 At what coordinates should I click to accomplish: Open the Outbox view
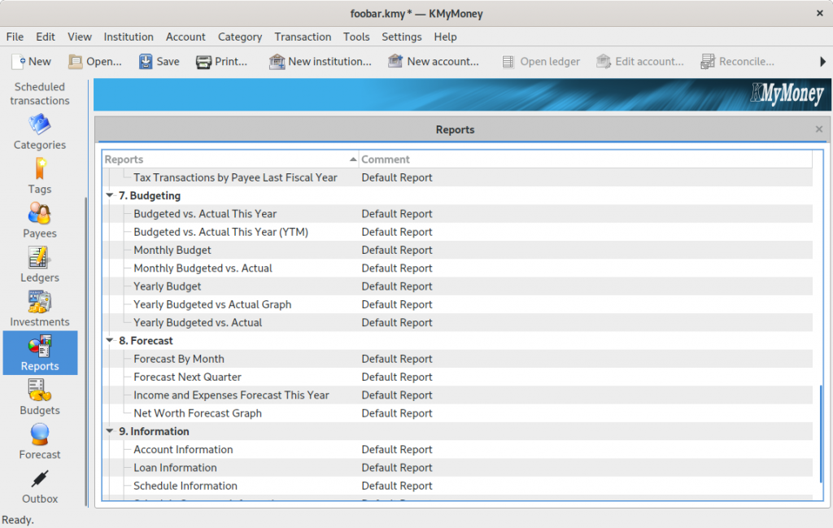[x=39, y=487]
